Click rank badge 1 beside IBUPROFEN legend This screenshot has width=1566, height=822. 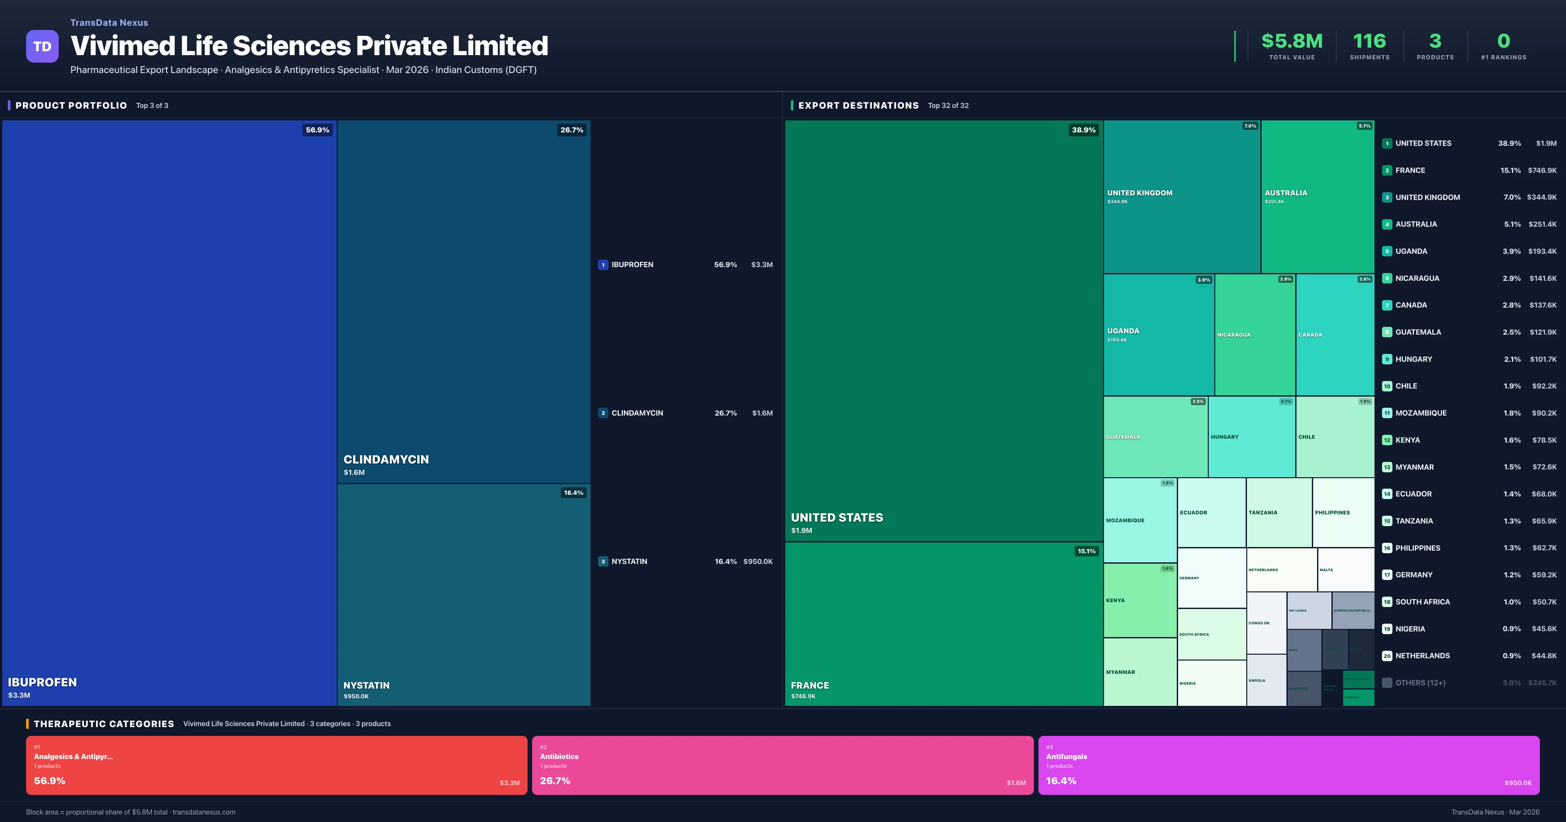[x=603, y=265]
